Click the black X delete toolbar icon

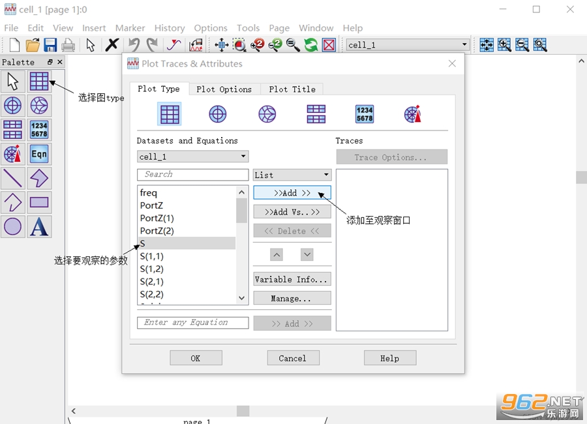click(112, 45)
